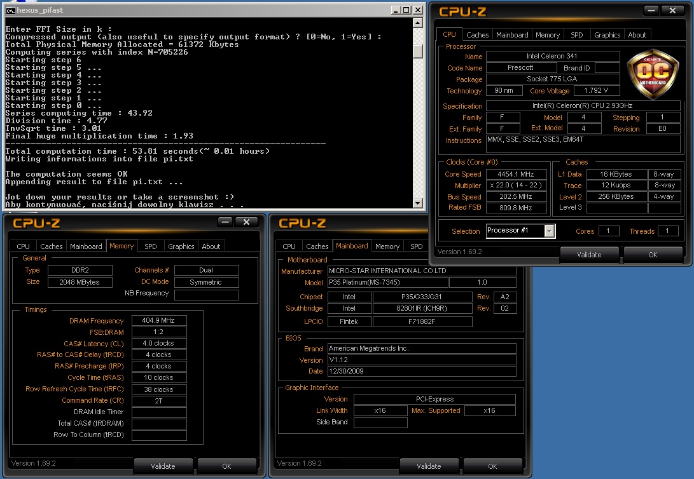Select the CPU tab in CPU window
This screenshot has width=694, height=479.
click(x=449, y=34)
